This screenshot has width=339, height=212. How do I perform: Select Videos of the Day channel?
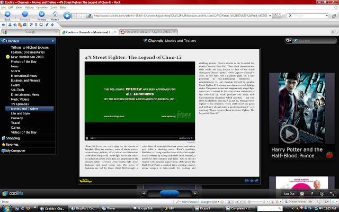[23, 132]
